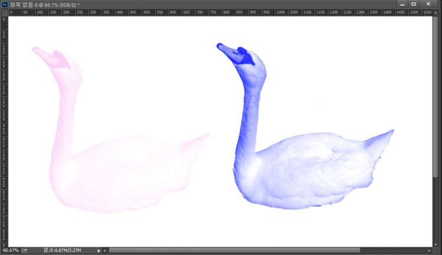Click the Photoshop Ps icon in title bar
This screenshot has width=442, height=255.
[x=5, y=4]
